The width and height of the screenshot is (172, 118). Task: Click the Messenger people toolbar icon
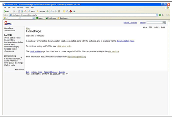coord(74,11)
